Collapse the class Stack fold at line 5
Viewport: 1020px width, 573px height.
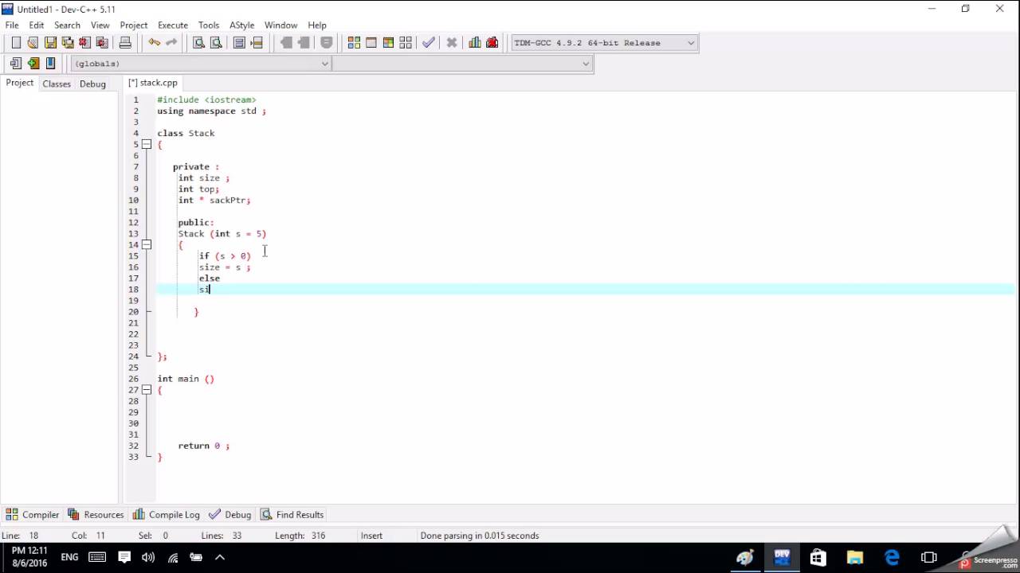[147, 144]
